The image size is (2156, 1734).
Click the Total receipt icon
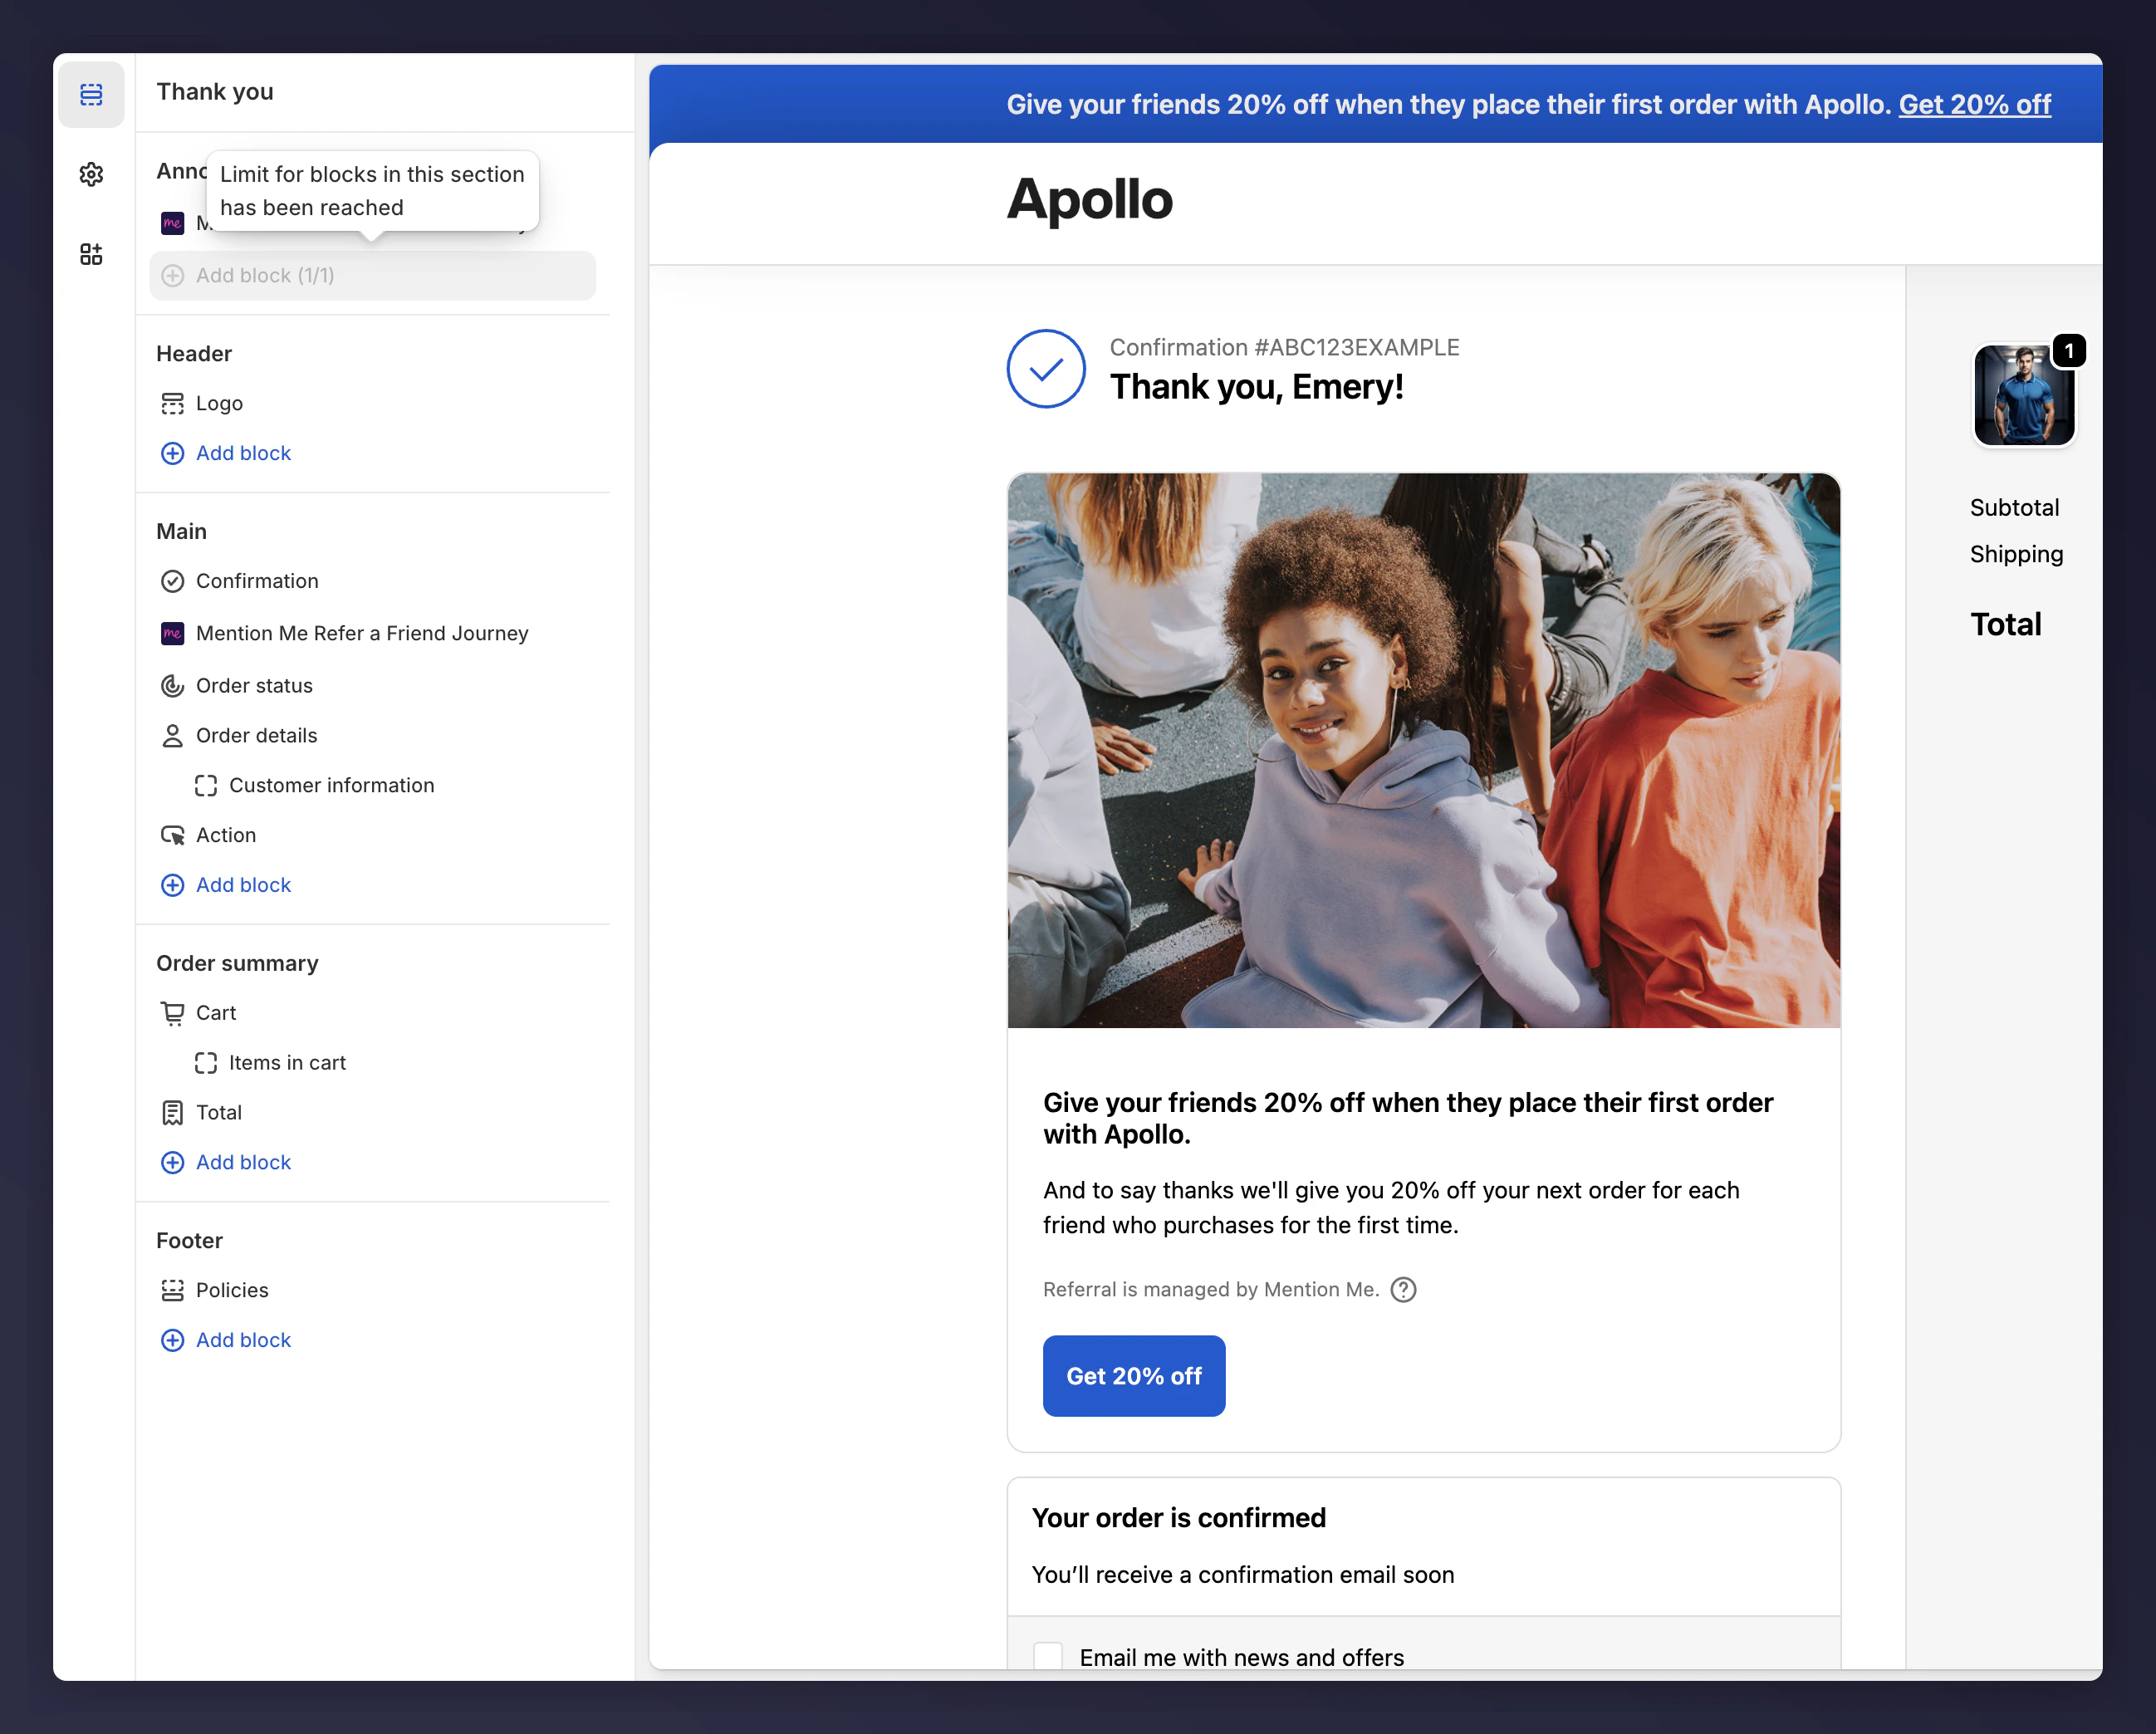(x=172, y=1113)
